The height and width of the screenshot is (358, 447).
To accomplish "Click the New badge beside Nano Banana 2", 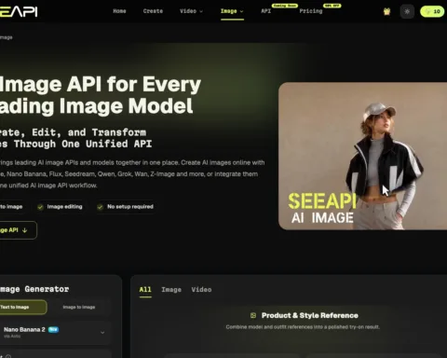I will [x=53, y=329].
